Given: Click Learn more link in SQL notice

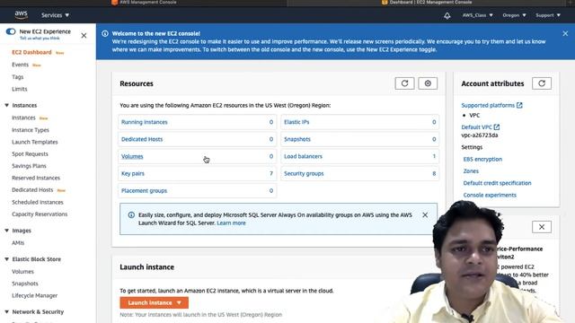Looking at the screenshot, I should coord(231,223).
